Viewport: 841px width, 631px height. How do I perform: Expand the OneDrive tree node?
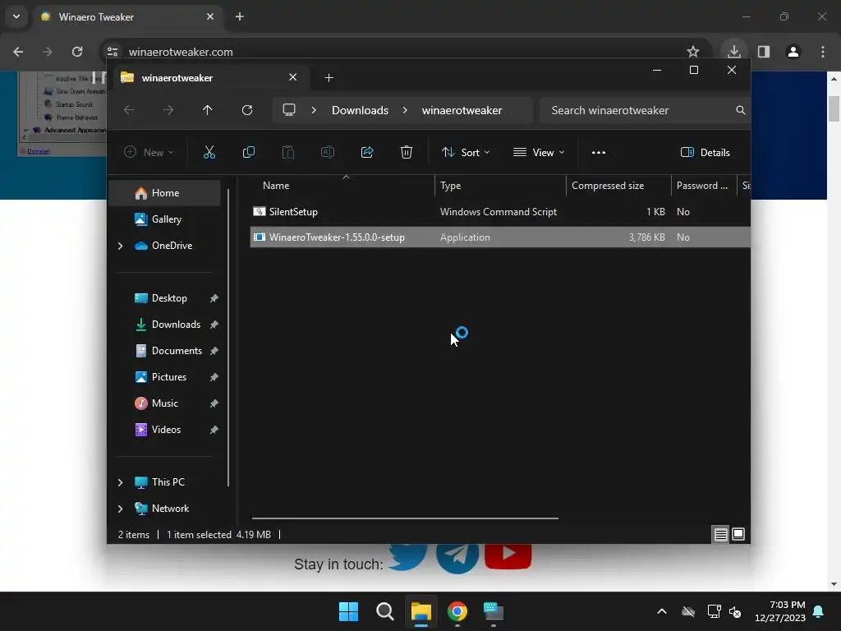[x=120, y=246]
